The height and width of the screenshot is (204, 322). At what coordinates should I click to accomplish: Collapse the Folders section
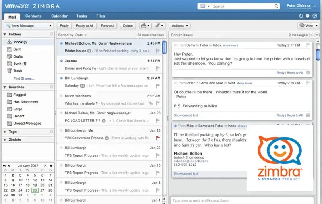pos(5,34)
